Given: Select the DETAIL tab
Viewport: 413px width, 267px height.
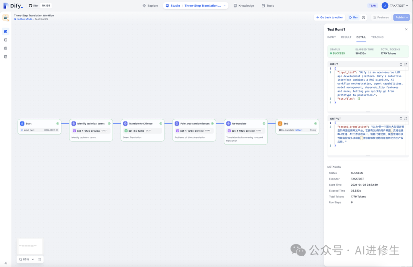Looking at the screenshot, I should tap(361, 37).
